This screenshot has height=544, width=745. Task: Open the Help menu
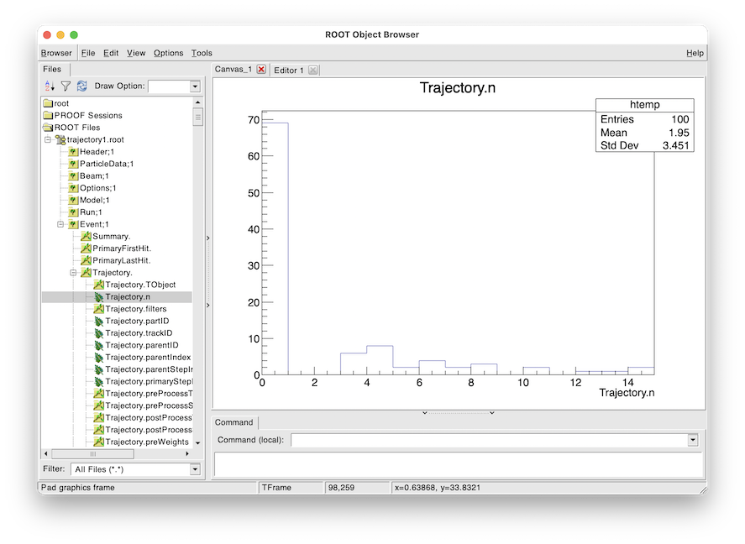(695, 53)
